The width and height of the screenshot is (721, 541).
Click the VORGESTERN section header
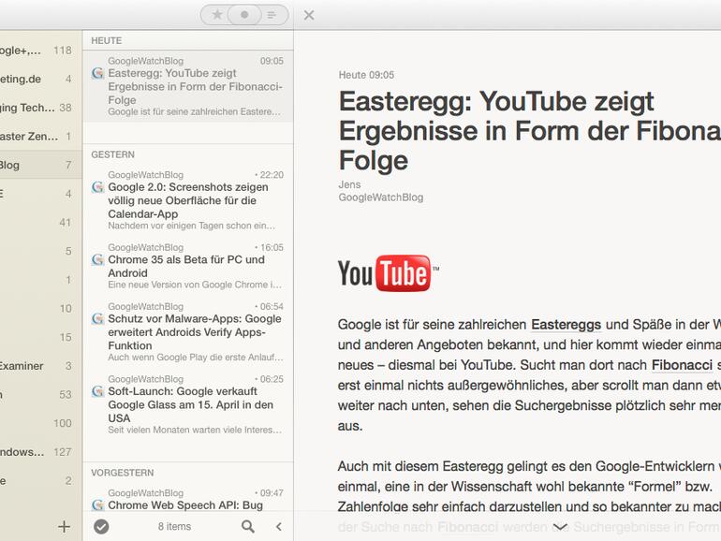pos(123,473)
